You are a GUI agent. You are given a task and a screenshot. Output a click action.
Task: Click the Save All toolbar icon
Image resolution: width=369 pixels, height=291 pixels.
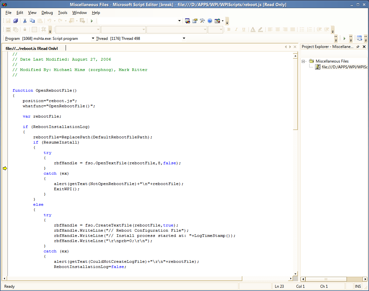click(15, 21)
